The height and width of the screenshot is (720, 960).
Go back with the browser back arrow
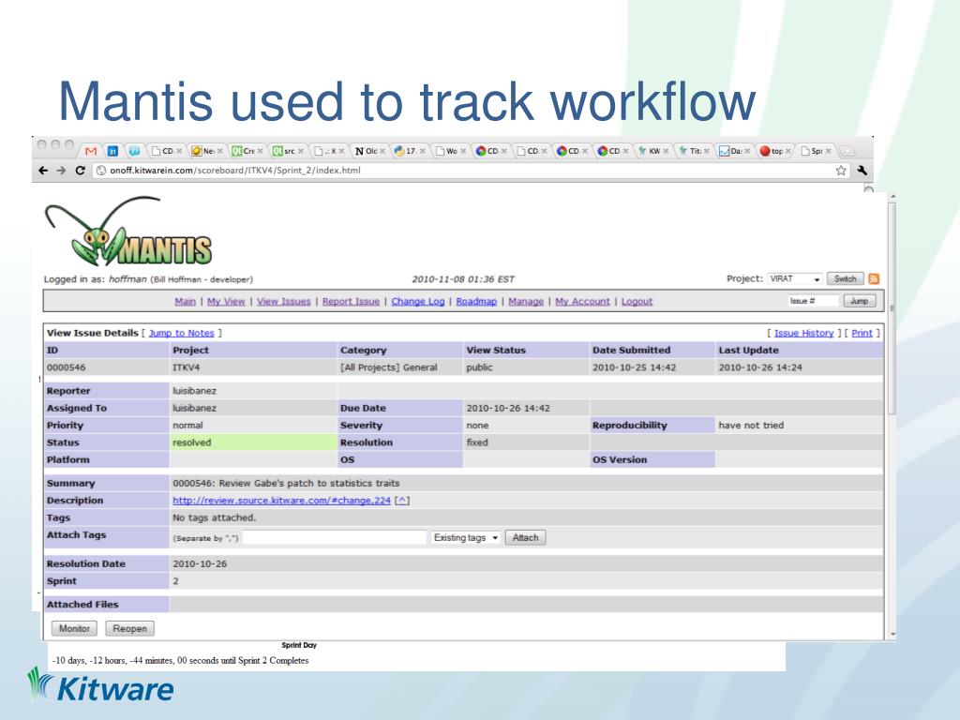coord(43,171)
